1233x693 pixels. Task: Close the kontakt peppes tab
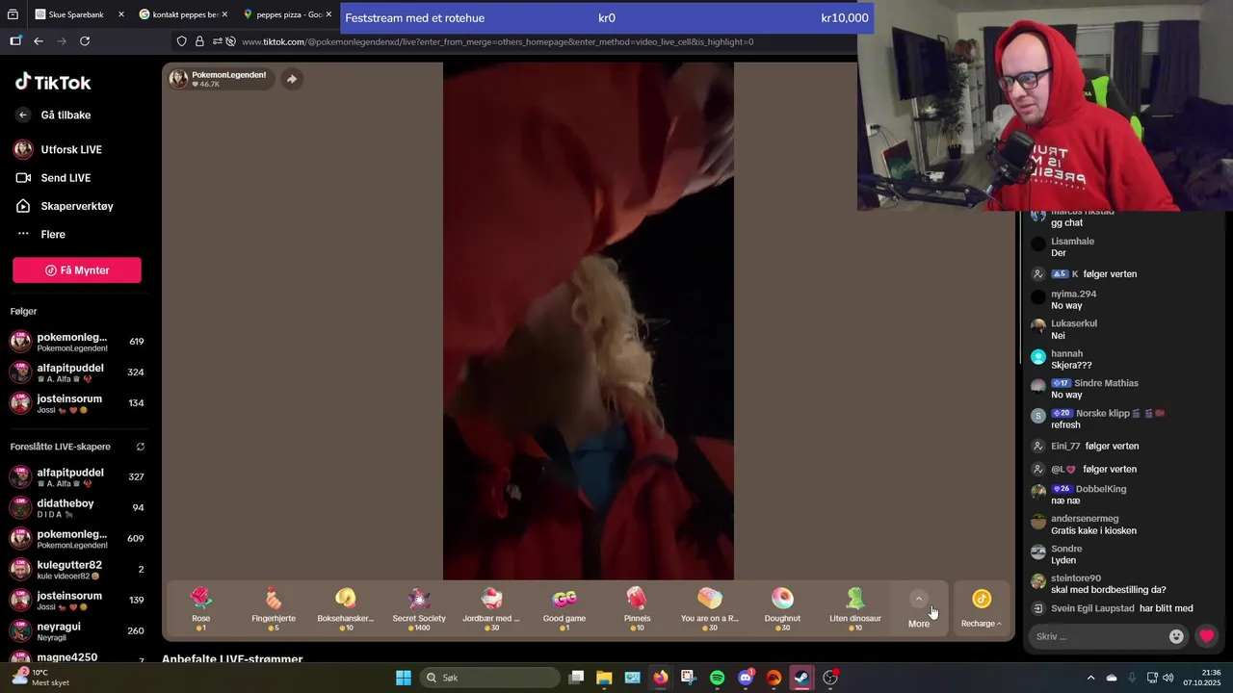tap(224, 14)
